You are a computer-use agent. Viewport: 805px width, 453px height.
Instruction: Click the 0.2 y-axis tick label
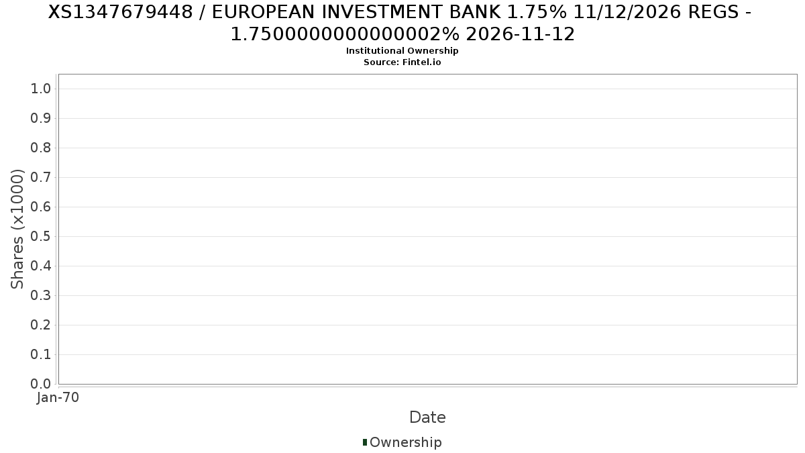[x=41, y=325]
